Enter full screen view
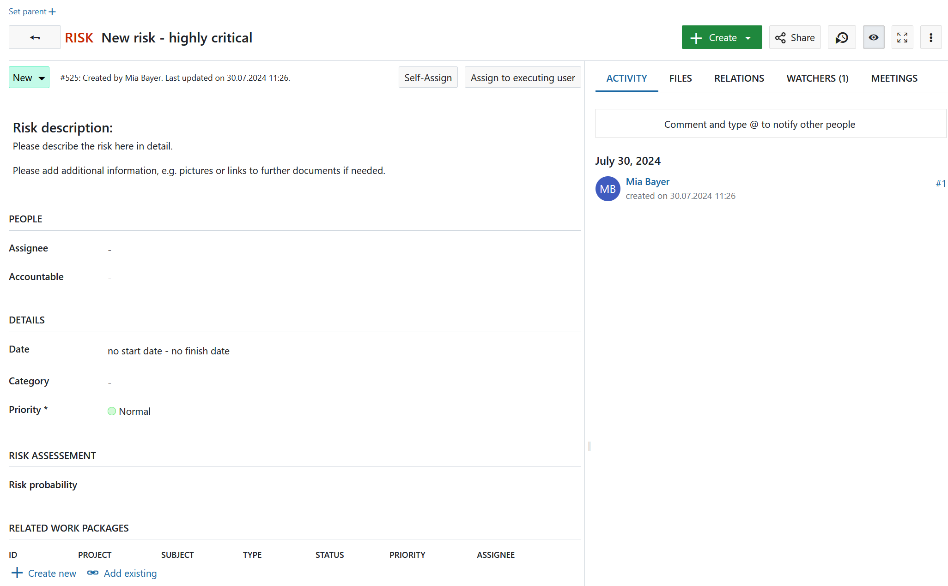The image size is (948, 586). coord(902,37)
